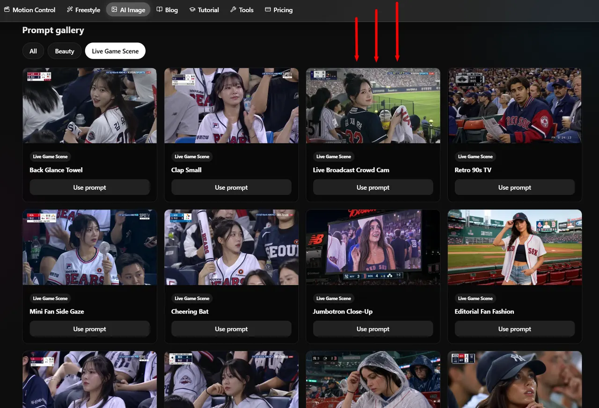Go to the Pricing page

pos(278,10)
